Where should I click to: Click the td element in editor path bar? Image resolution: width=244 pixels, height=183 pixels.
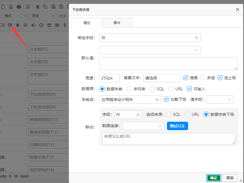pos(16,176)
